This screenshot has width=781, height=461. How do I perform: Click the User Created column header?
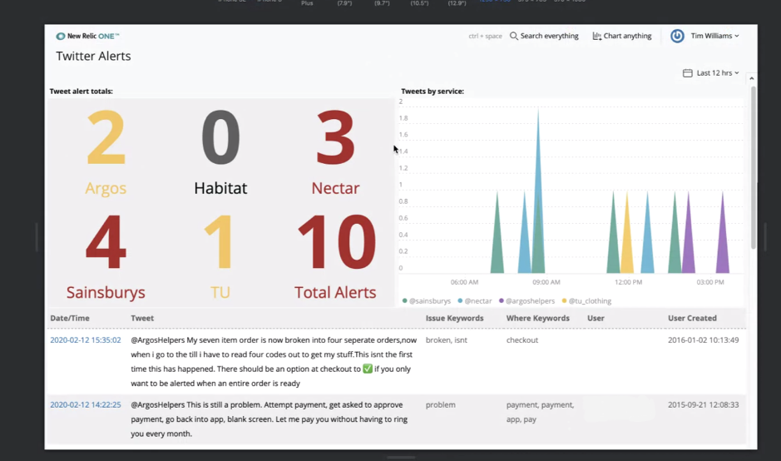692,318
